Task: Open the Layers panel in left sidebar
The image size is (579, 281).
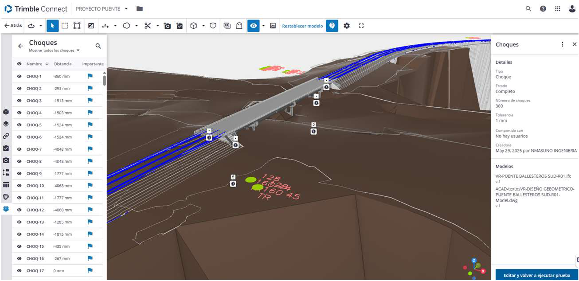Action: point(6,124)
